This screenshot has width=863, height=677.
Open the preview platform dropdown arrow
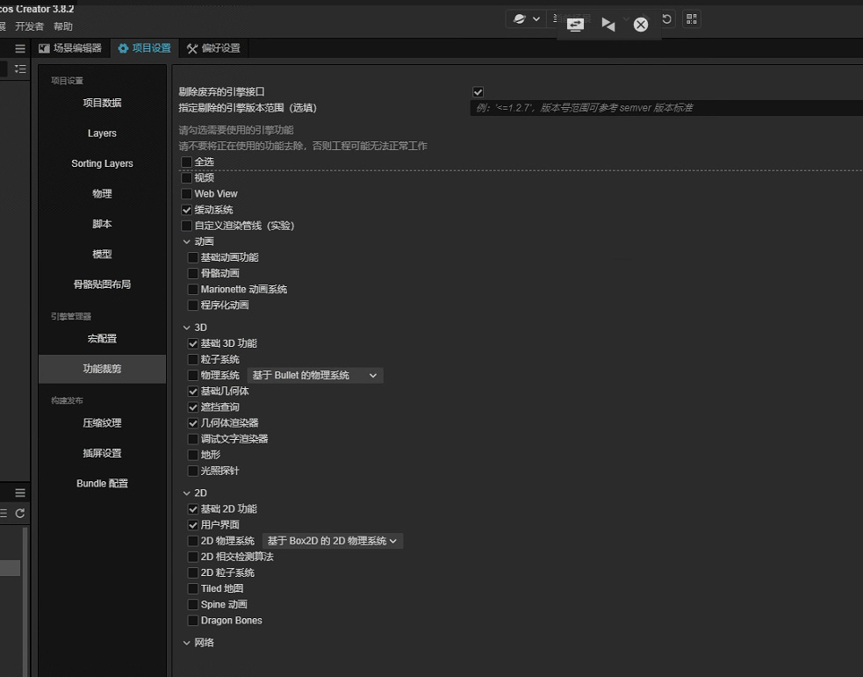point(536,19)
